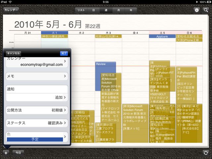The height and width of the screenshot is (159, 212).
Task: Tap the 通知 label row
Action: (x=37, y=89)
